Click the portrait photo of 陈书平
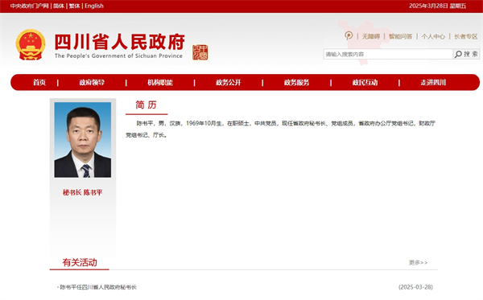 [83, 140]
